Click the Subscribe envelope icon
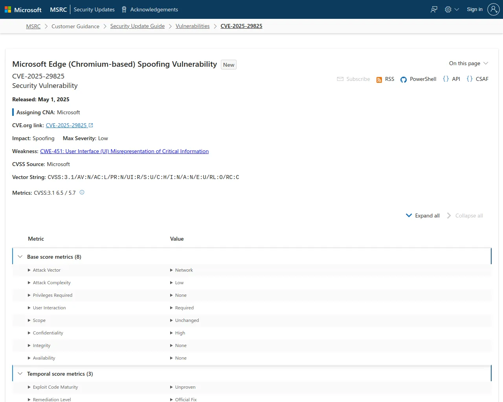This screenshot has width=503, height=402. click(340, 79)
